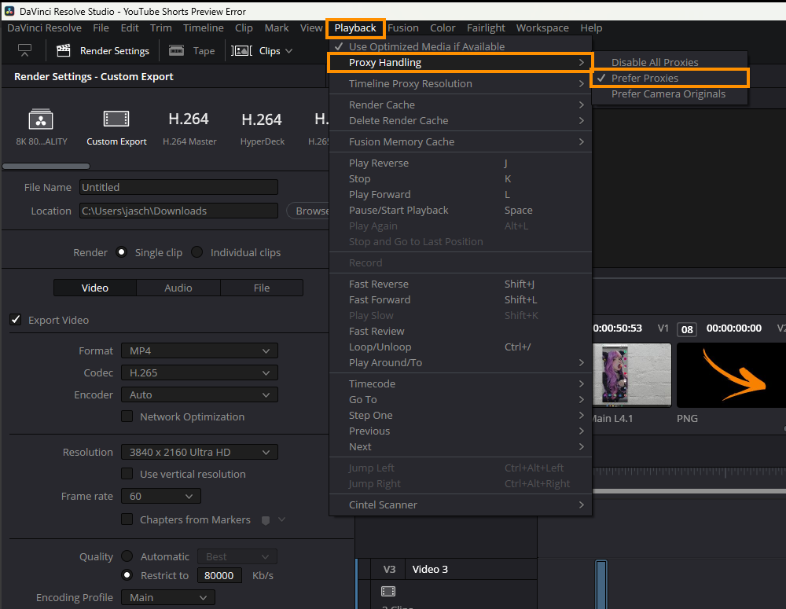The width and height of the screenshot is (786, 609).
Task: Open Fusion Memory Cache submenu
Action: [x=460, y=142]
